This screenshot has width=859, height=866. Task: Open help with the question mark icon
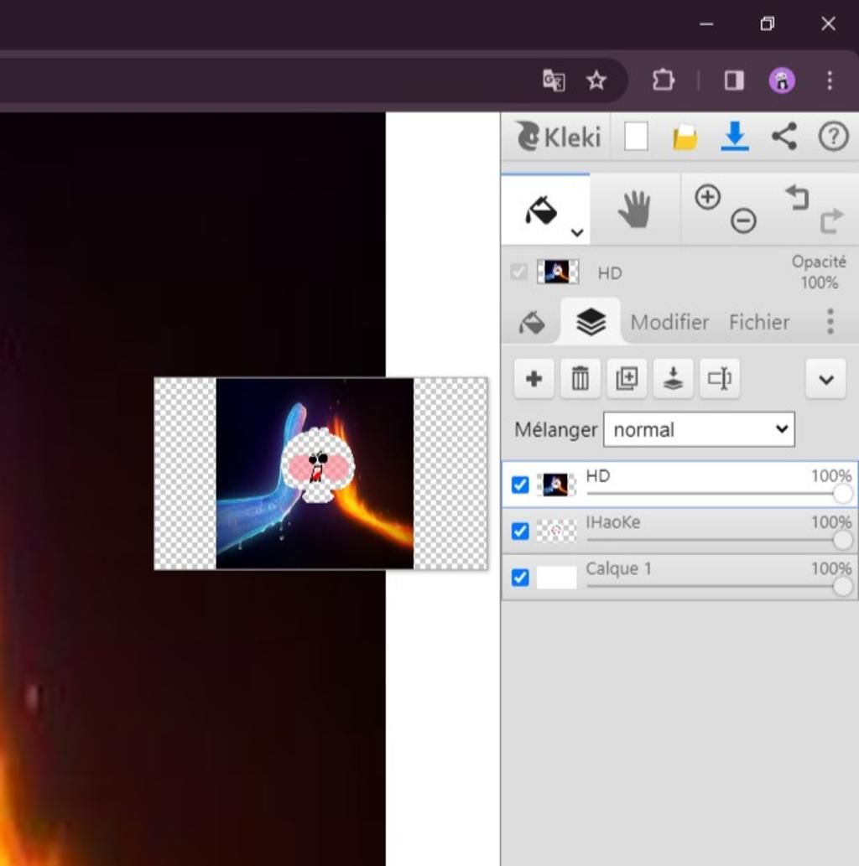832,136
